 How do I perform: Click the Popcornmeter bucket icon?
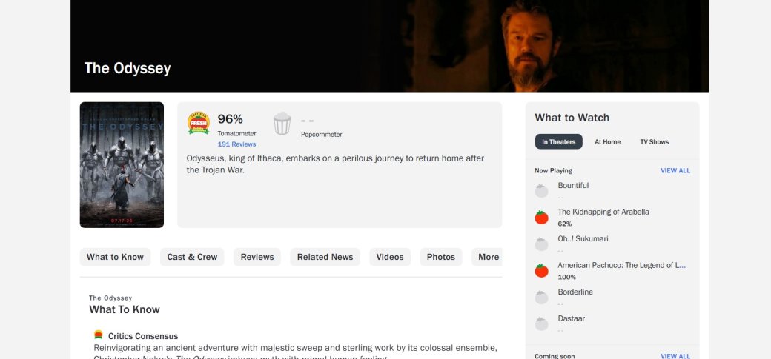(x=282, y=124)
